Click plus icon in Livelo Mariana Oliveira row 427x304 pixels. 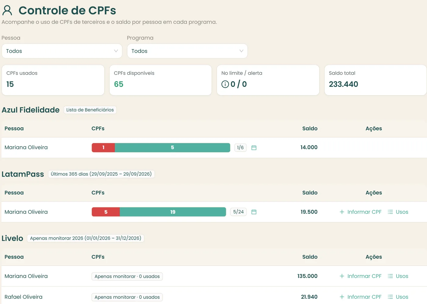tap(342, 276)
